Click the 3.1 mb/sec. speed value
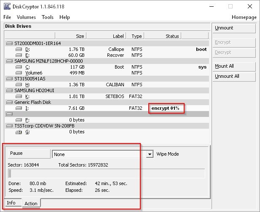Image resolution: width=260 pixels, height=212 pixels. (42, 190)
